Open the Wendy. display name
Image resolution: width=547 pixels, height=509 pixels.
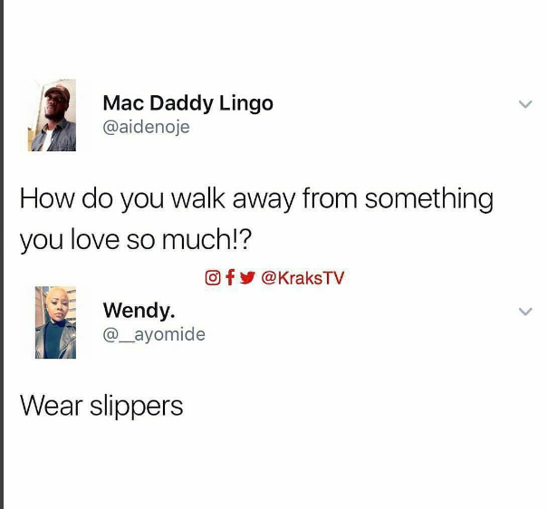(x=139, y=310)
